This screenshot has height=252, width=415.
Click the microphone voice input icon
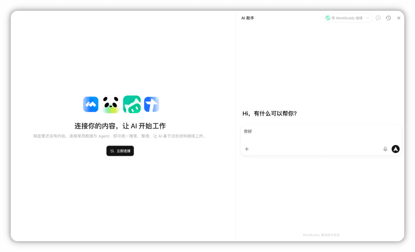[x=385, y=149]
